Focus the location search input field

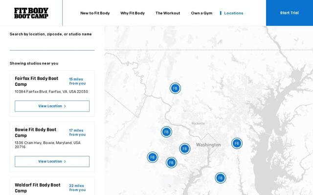click(52, 44)
